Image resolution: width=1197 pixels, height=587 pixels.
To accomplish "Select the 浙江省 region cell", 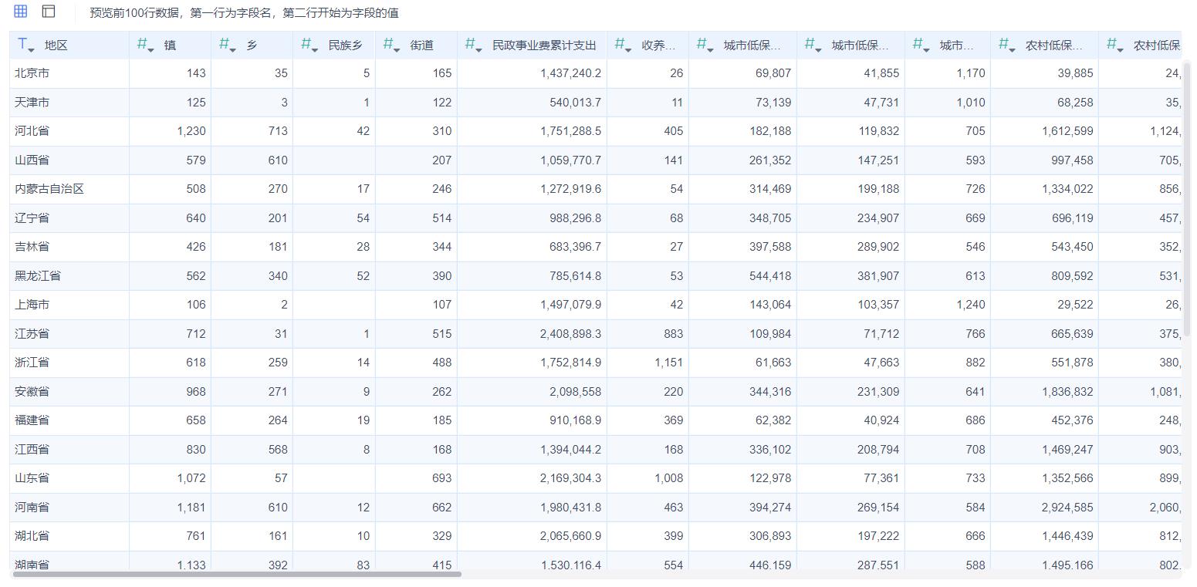I will pyautogui.click(x=69, y=363).
